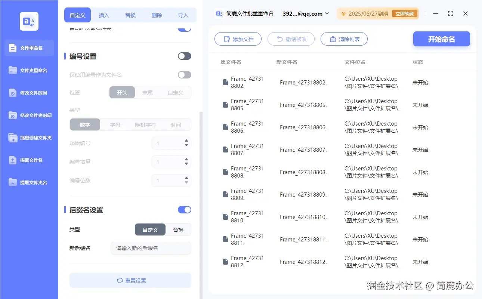The width and height of the screenshot is (482, 299).
Task: Click file path of Frame_427318812 row
Action: click(371, 262)
